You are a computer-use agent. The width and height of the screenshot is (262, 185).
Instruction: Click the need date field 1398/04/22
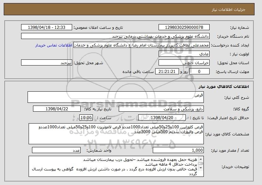57,109
